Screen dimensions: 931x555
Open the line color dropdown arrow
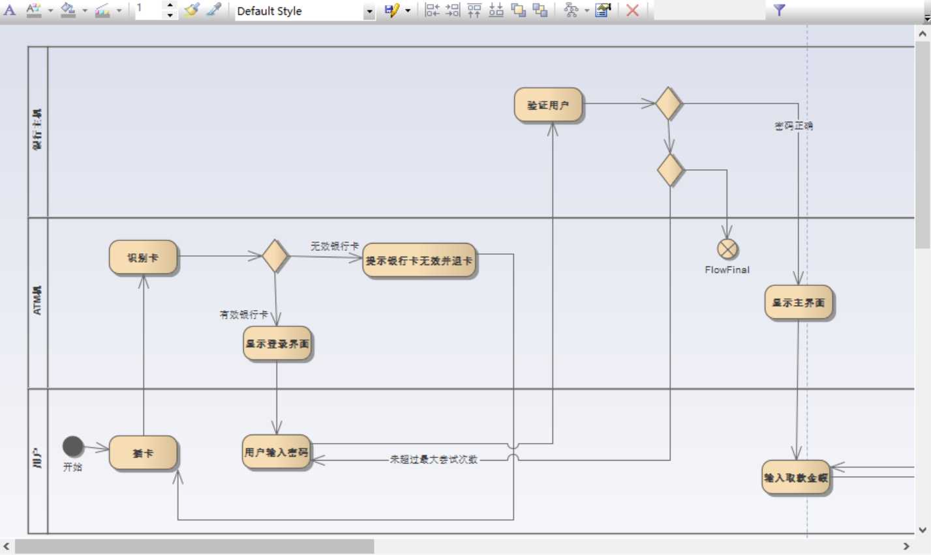(x=119, y=10)
